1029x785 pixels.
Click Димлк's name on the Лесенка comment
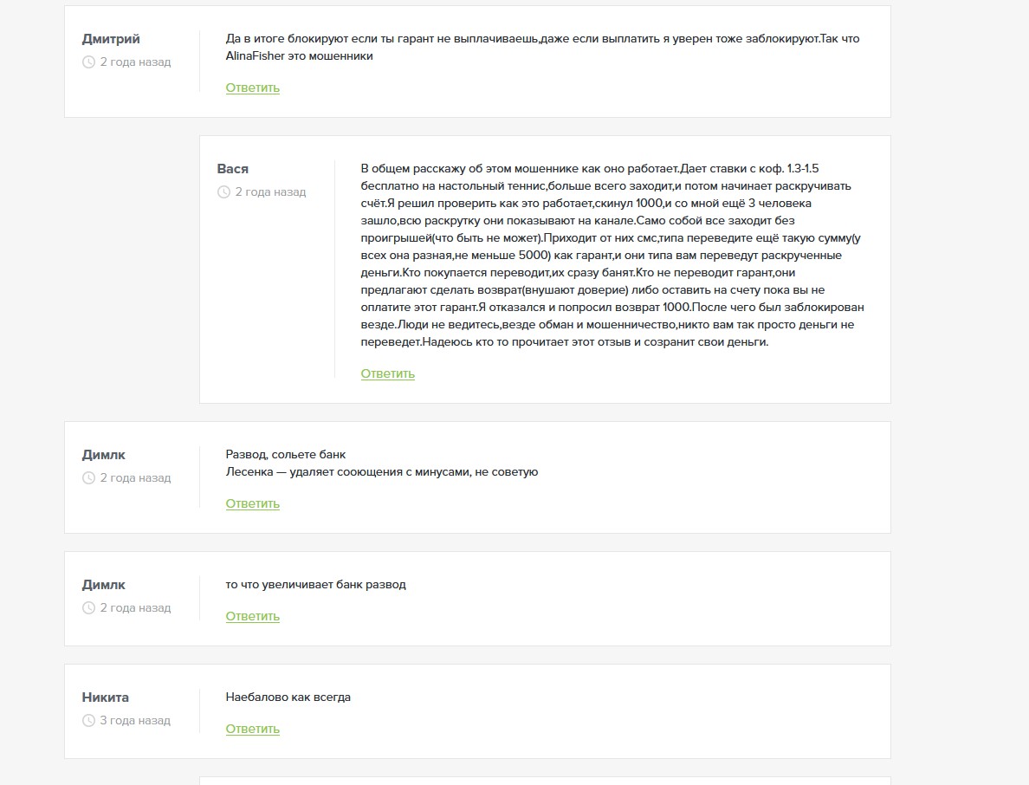pyautogui.click(x=104, y=455)
